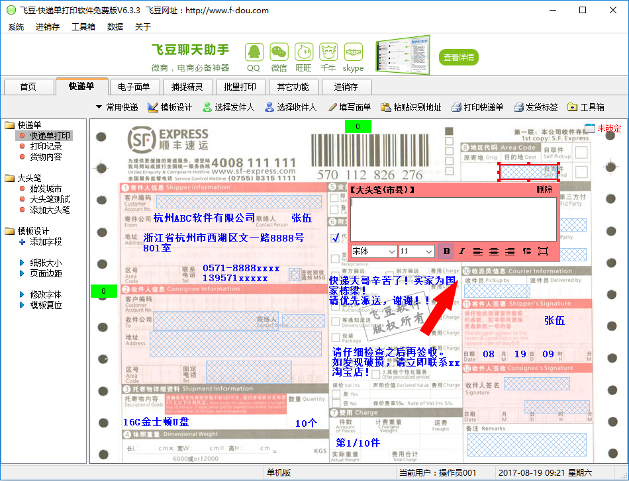The height and width of the screenshot is (481, 629).
Task: Click 粘贴识别地址 toolbar button
Action: pos(411,107)
